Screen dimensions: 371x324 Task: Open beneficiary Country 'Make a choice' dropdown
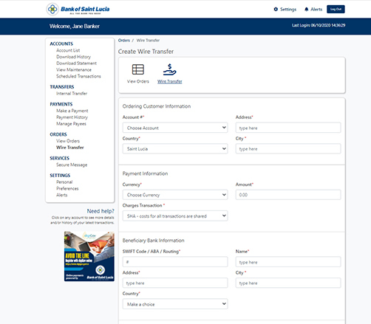point(175,304)
